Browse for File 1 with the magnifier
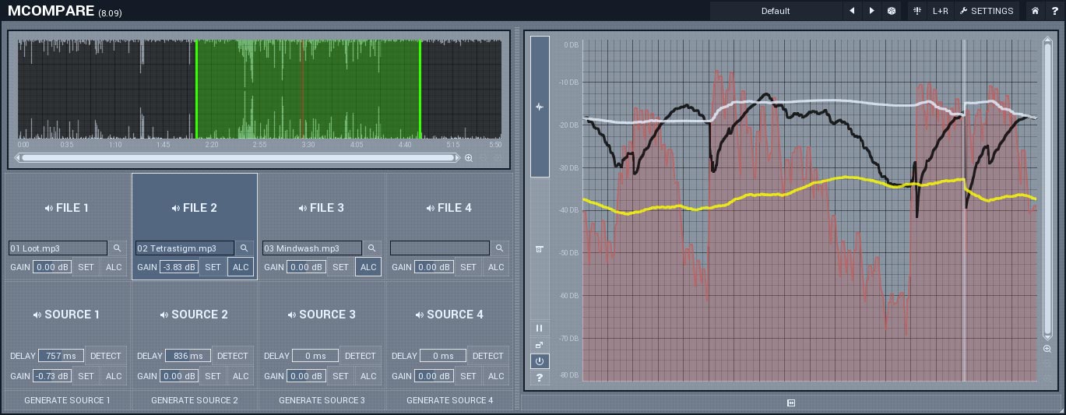The width and height of the screenshot is (1066, 415). (117, 248)
